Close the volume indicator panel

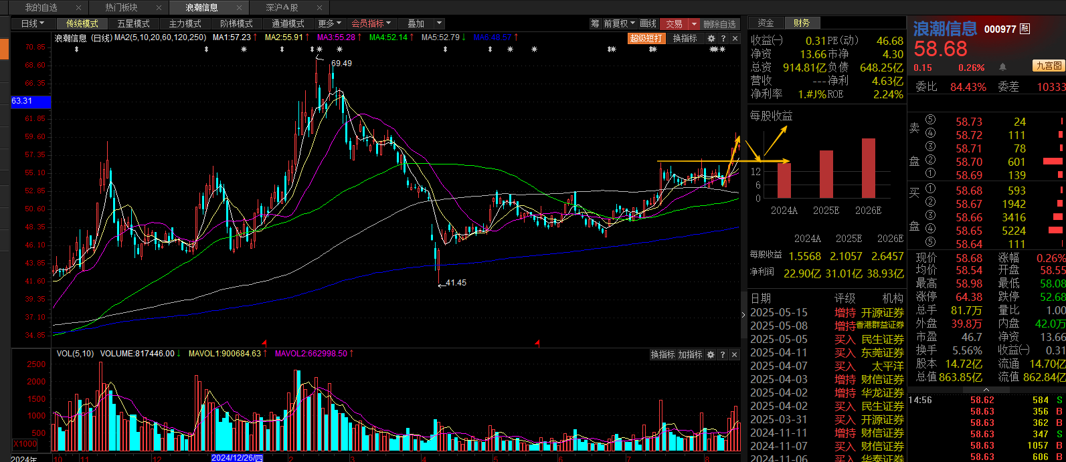pyautogui.click(x=735, y=354)
